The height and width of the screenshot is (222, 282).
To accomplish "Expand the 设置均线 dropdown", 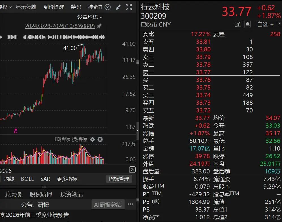I will pyautogui.click(x=90, y=17).
